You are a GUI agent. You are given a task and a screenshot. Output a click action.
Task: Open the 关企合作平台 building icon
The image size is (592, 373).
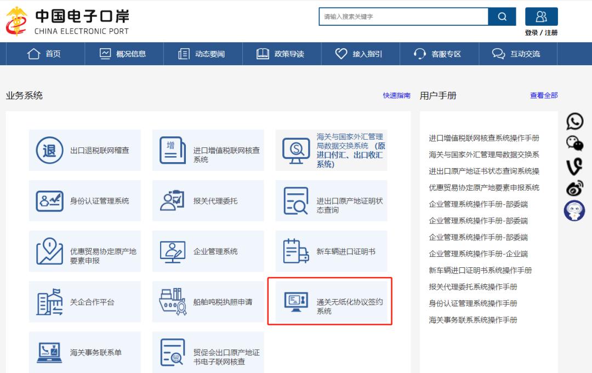pyautogui.click(x=49, y=301)
